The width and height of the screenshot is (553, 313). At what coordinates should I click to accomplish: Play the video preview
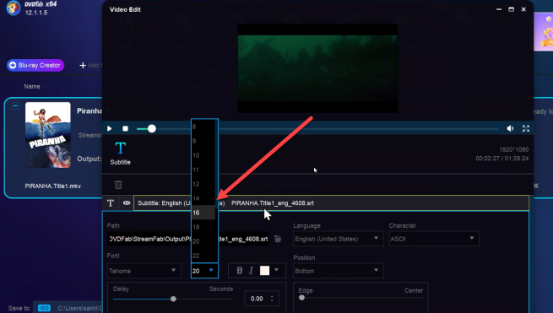(x=109, y=128)
